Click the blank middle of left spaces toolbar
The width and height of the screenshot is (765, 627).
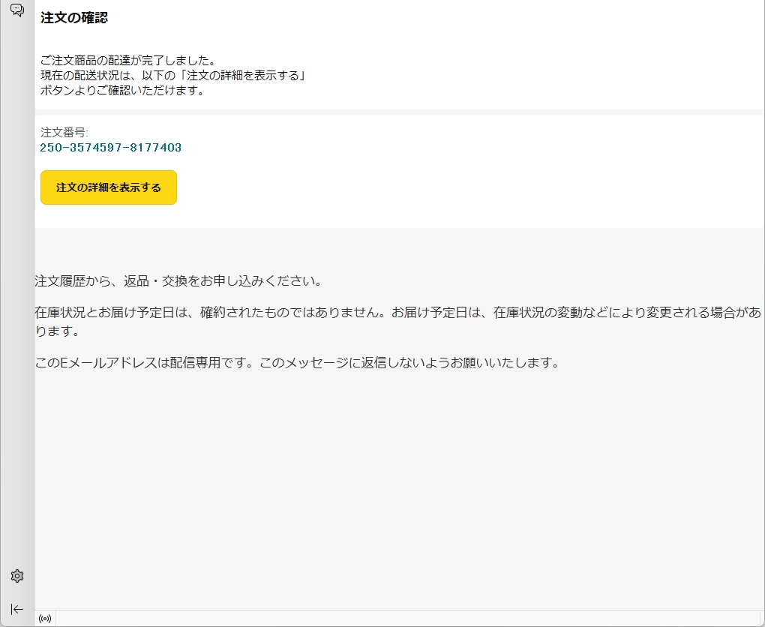tap(17, 300)
